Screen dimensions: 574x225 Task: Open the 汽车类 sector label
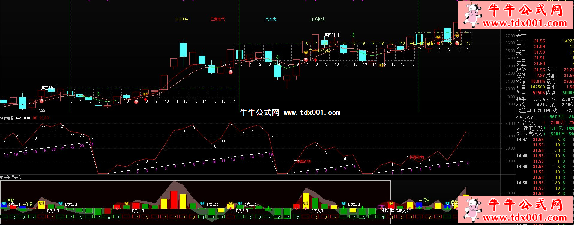(x=271, y=19)
